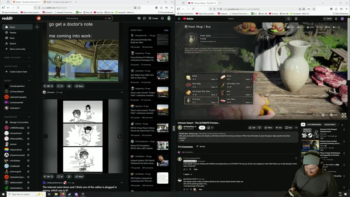Open Popular in Reddit sidebar
This screenshot has width=350, height=197.
pos(17,33)
